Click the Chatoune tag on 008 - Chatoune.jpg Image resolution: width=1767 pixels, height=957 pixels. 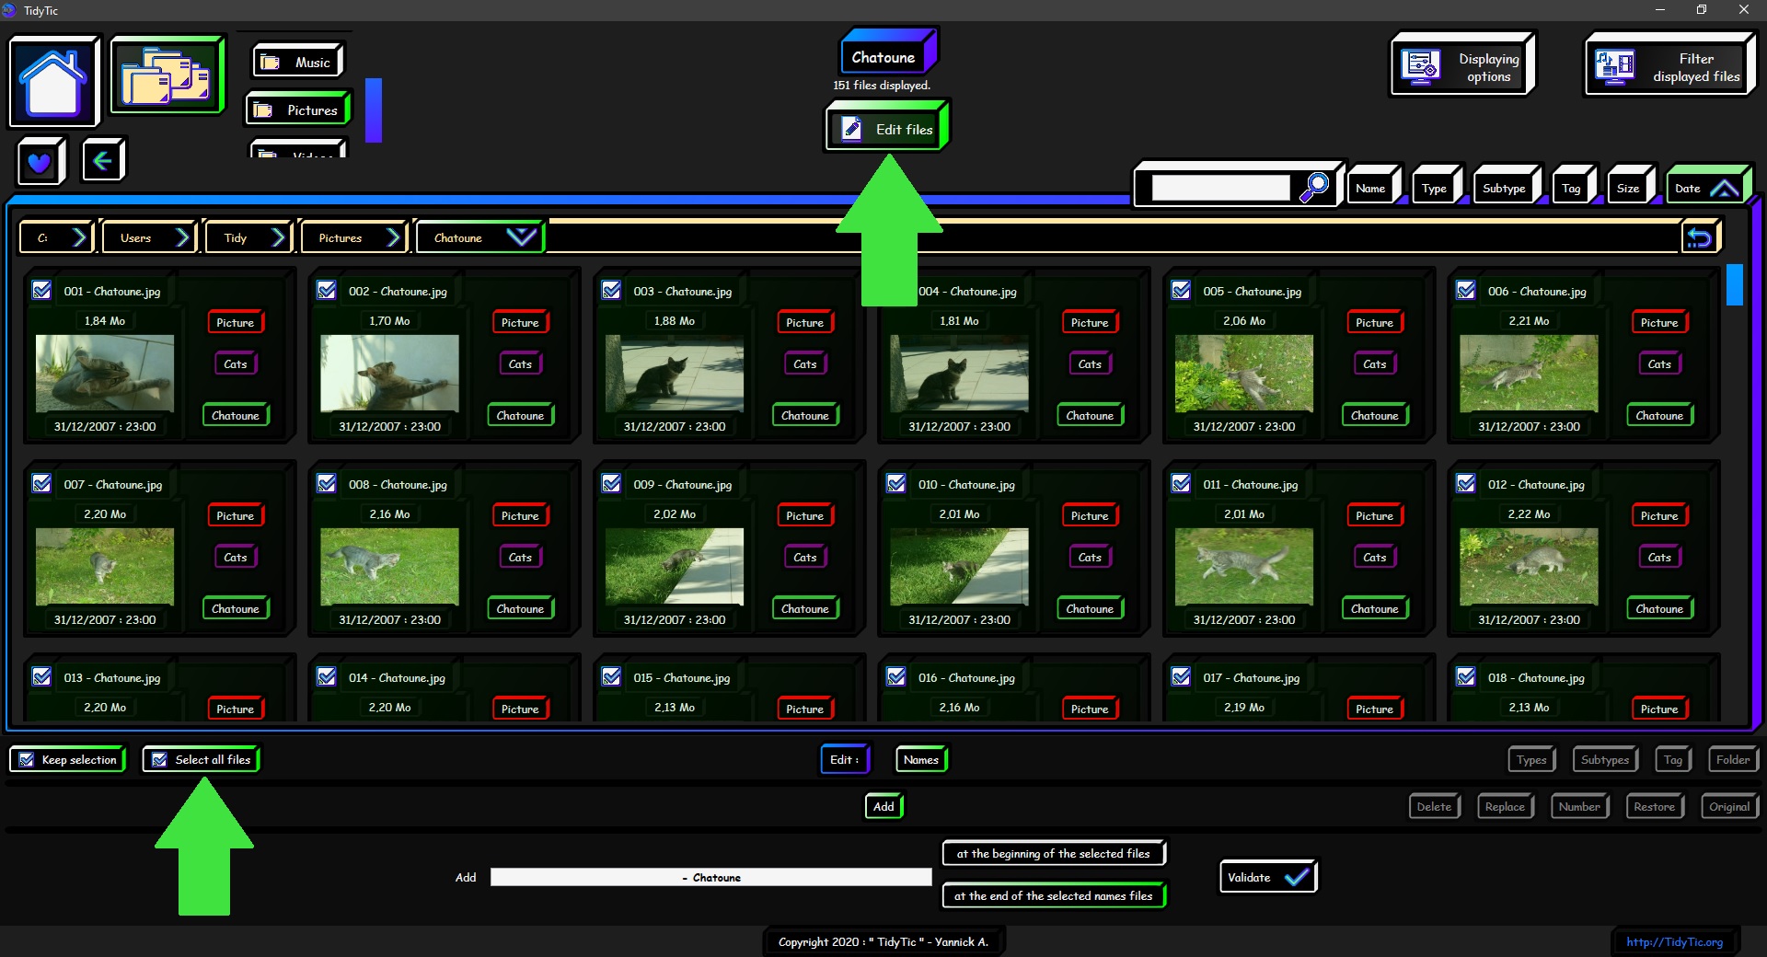(520, 608)
